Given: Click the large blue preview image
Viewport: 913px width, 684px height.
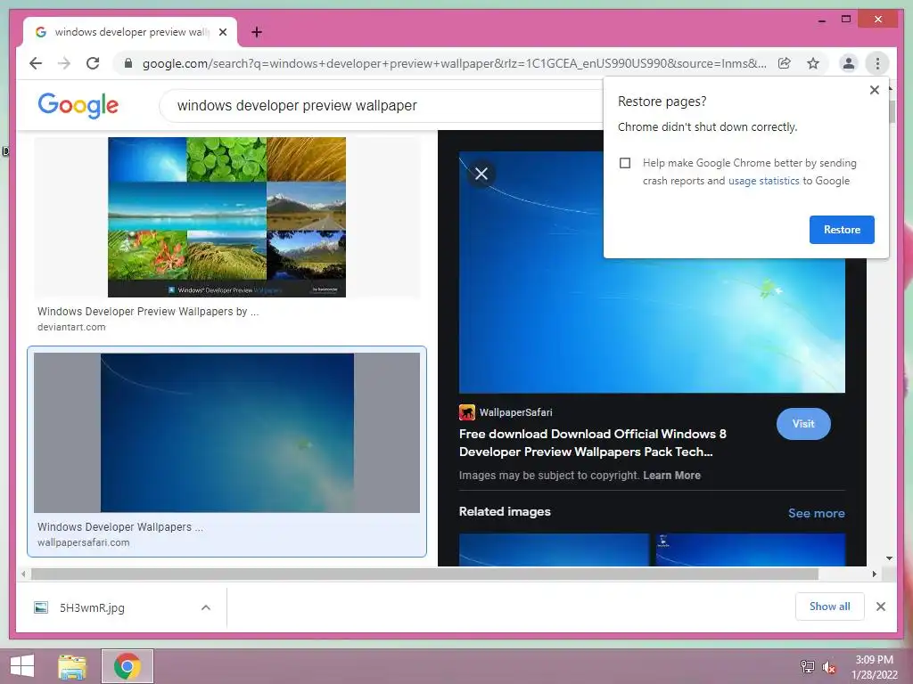Looking at the screenshot, I should 652,273.
